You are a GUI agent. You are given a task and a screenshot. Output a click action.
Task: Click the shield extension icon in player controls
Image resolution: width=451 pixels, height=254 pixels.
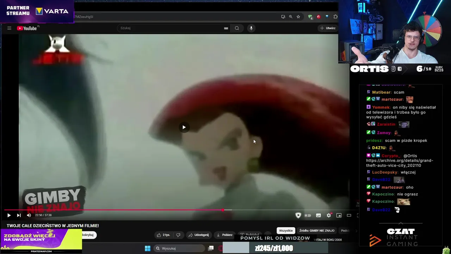[298, 215]
